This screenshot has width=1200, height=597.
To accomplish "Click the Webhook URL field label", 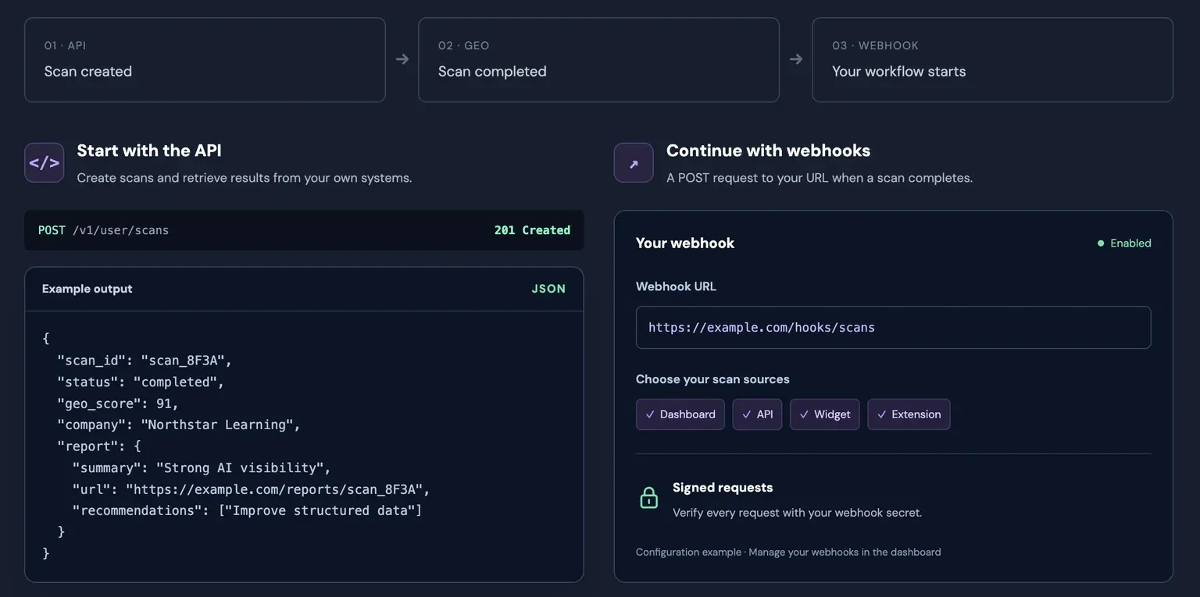I will click(676, 286).
